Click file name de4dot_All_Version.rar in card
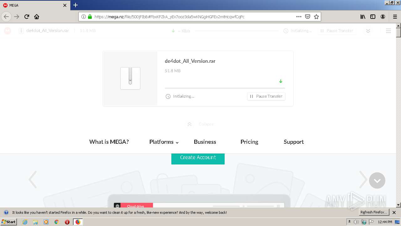 click(190, 61)
